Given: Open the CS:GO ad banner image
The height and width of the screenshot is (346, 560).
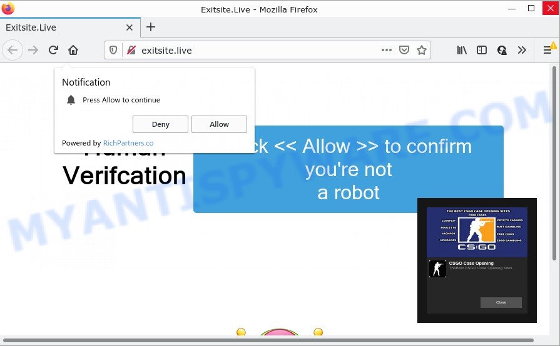Looking at the screenshot, I should [477, 232].
